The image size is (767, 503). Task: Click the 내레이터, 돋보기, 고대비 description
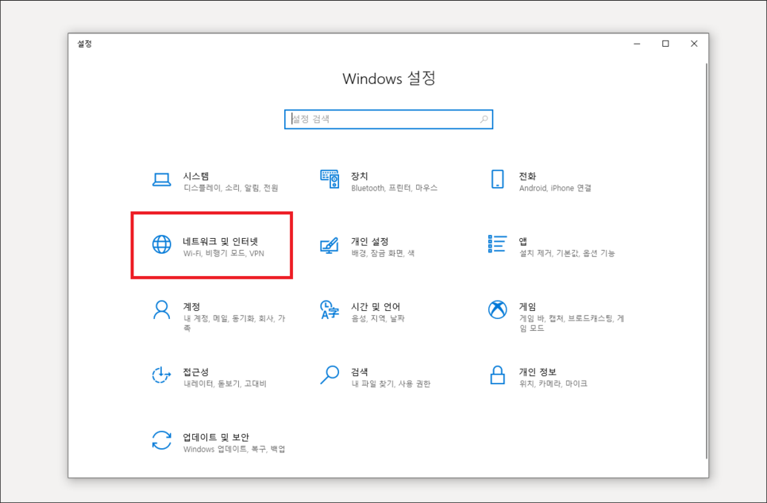pyautogui.click(x=225, y=384)
